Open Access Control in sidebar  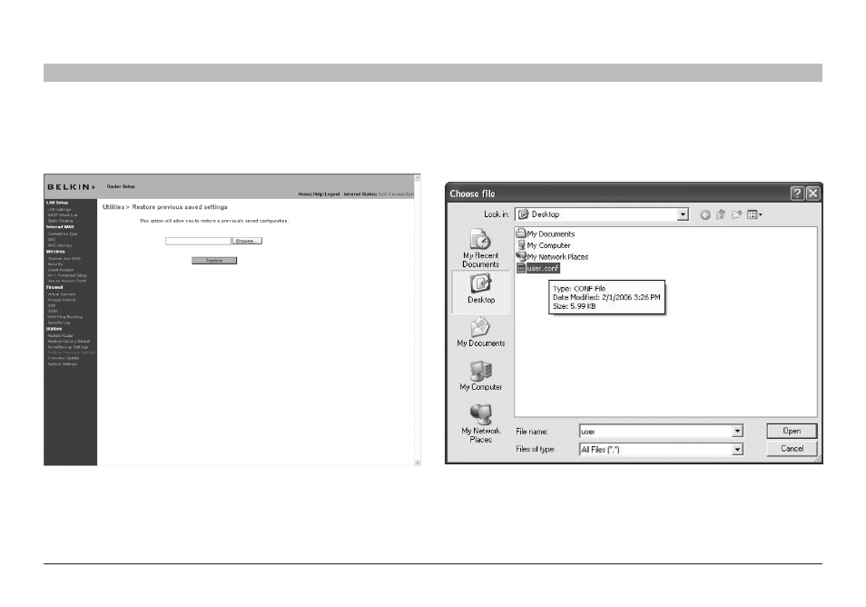coord(62,300)
